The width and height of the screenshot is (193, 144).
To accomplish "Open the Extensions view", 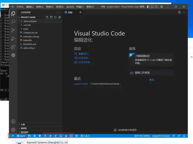I will coord(13,47).
